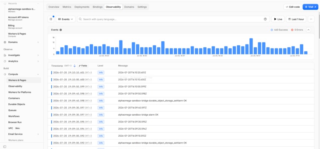The width and height of the screenshot is (320, 149).
Task: Toggle Timestamp sort direction arrow
Action: coord(75,66)
